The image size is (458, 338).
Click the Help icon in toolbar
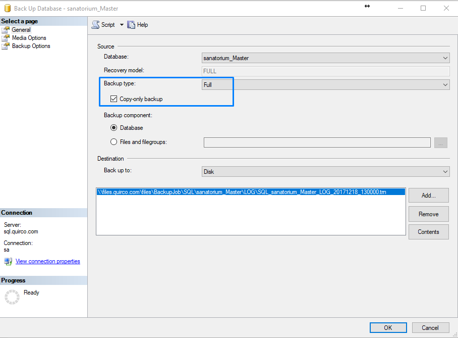[x=131, y=25]
